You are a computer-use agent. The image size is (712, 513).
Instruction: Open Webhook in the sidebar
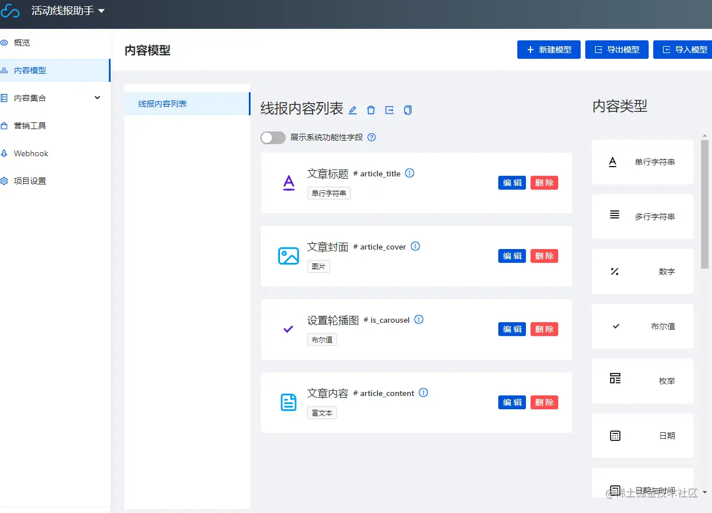coord(55,153)
